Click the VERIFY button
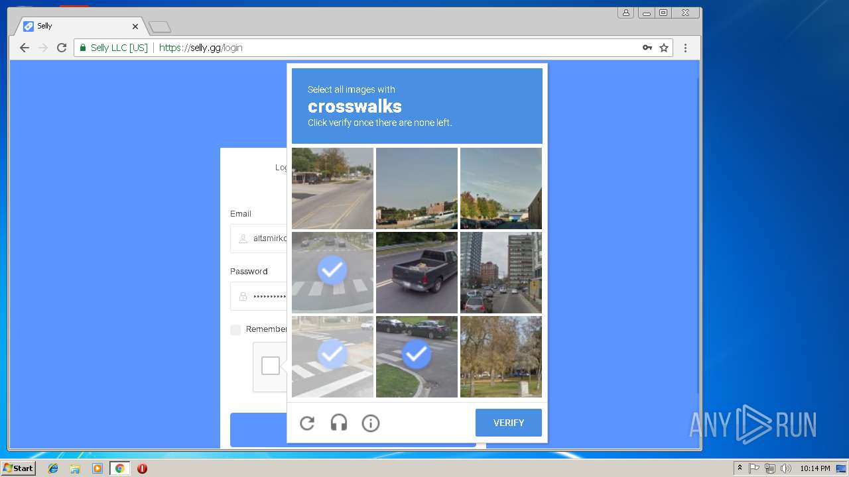The height and width of the screenshot is (477, 849). 509,423
